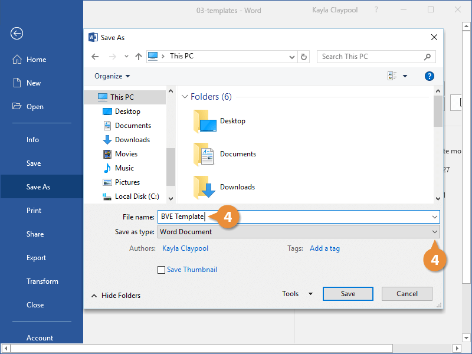Open the dialog Help question mark icon
Viewport: 472px width, 354px height.
click(430, 76)
